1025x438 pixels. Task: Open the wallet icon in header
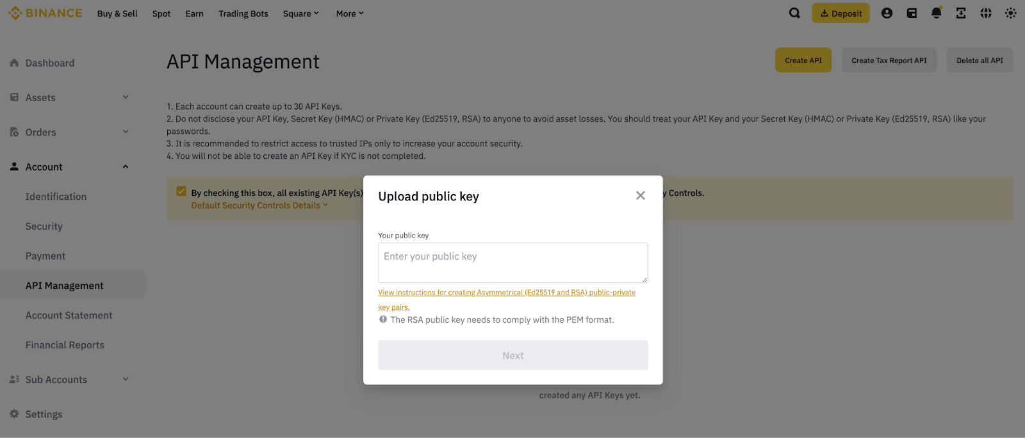point(912,13)
